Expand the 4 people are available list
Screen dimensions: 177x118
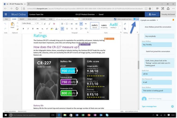[x=149, y=20]
